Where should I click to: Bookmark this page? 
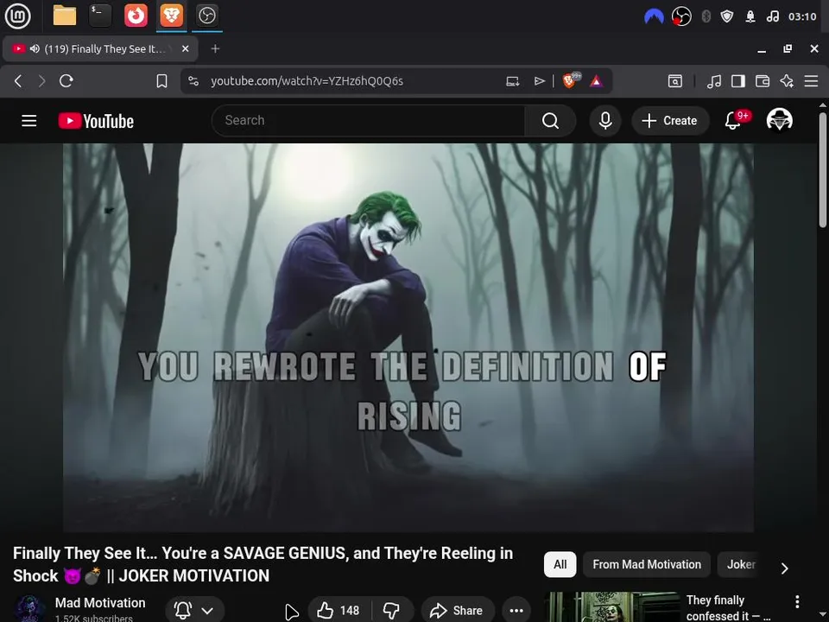coord(161,81)
